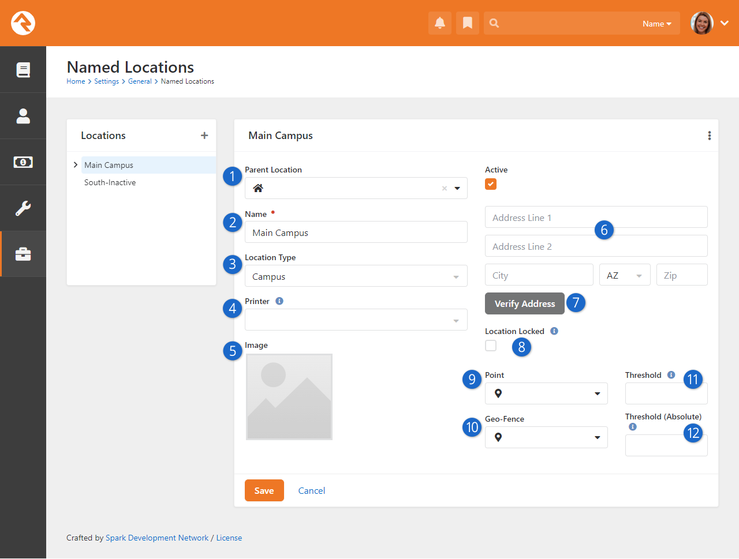Click the Name input field
The width and height of the screenshot is (739, 559).
pyautogui.click(x=356, y=232)
